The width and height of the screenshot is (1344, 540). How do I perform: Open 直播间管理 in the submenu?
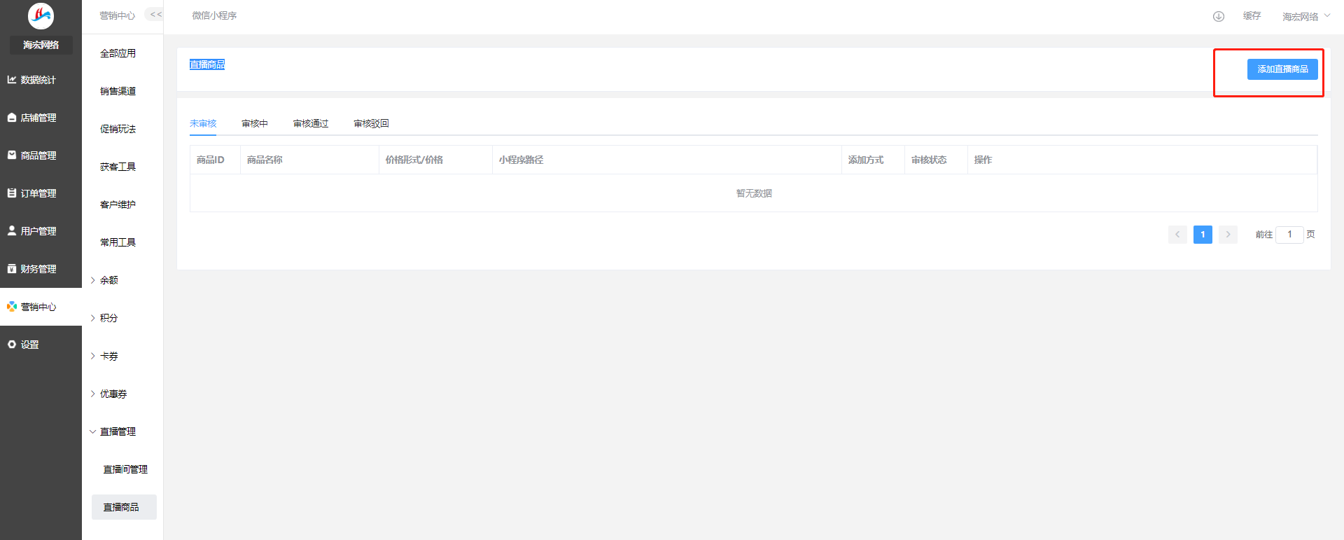124,469
